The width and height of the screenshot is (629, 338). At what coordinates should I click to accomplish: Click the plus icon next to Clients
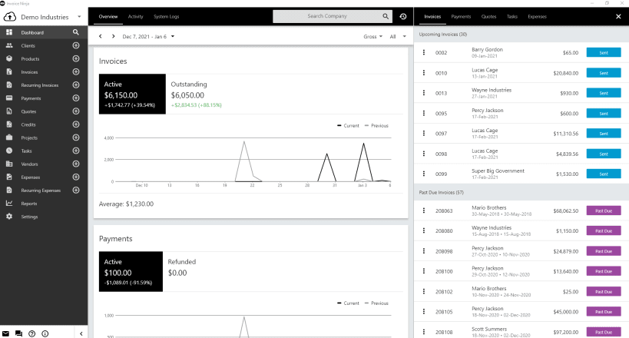tap(76, 45)
